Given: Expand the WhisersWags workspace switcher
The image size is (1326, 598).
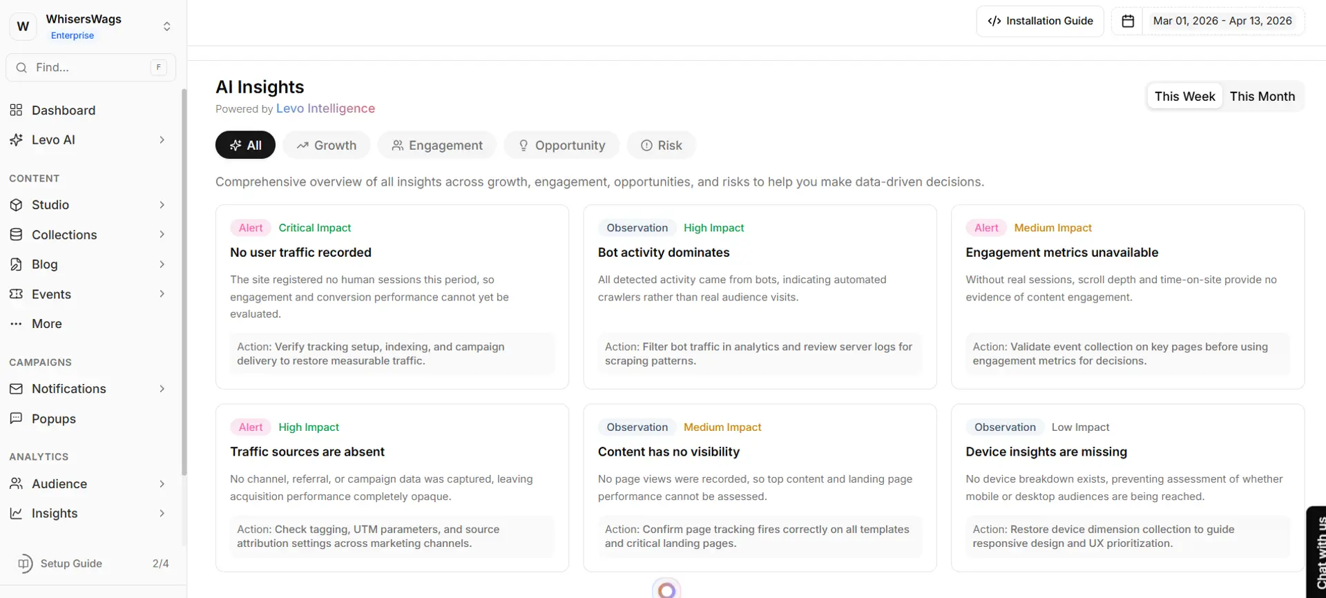Looking at the screenshot, I should (166, 26).
